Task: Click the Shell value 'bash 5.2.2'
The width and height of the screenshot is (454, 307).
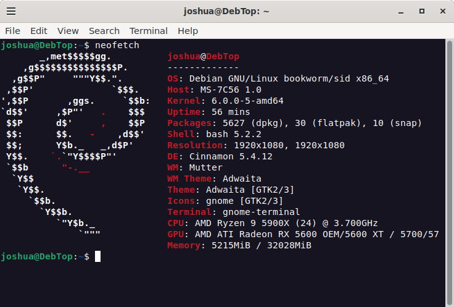Action: (234, 134)
